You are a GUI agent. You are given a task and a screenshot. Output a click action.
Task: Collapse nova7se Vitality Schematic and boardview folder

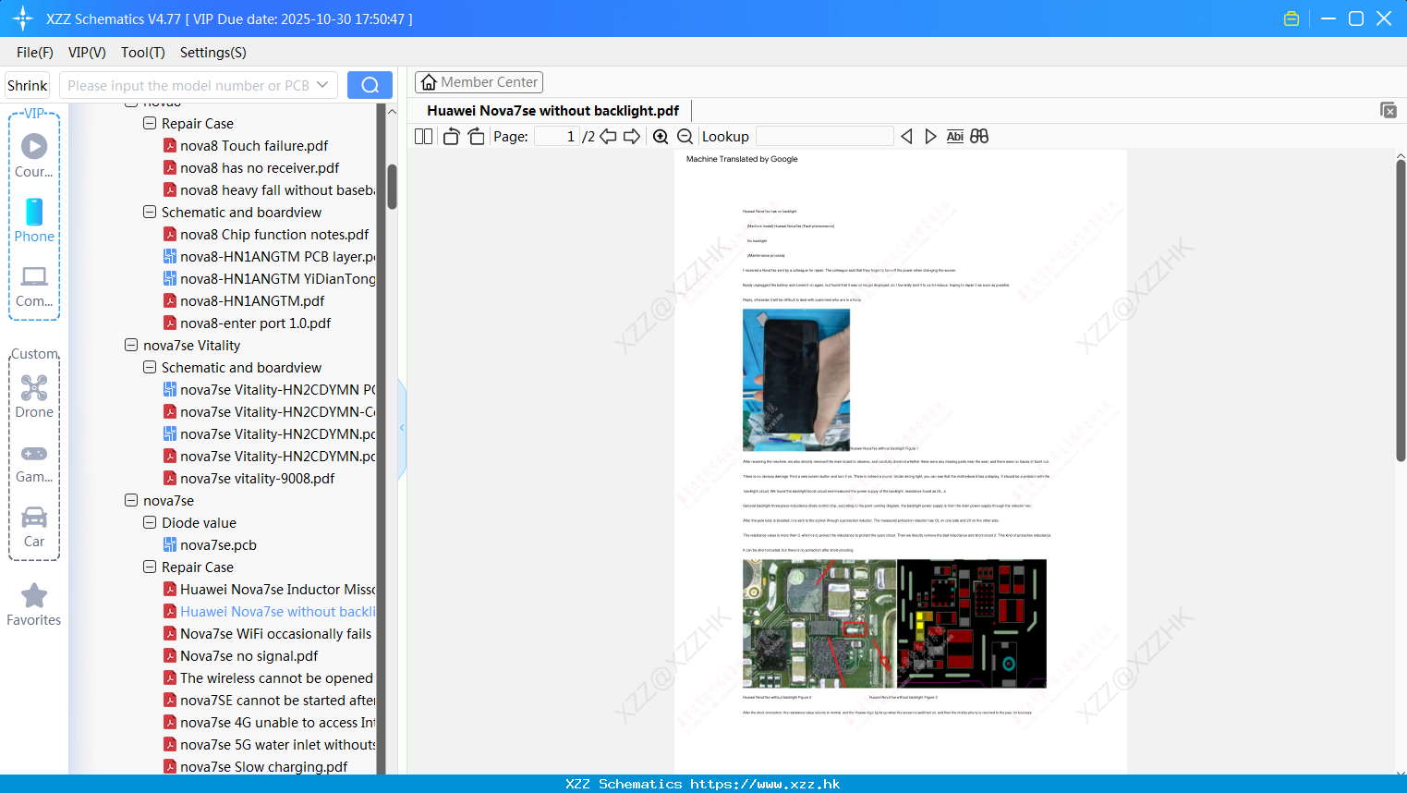(150, 367)
